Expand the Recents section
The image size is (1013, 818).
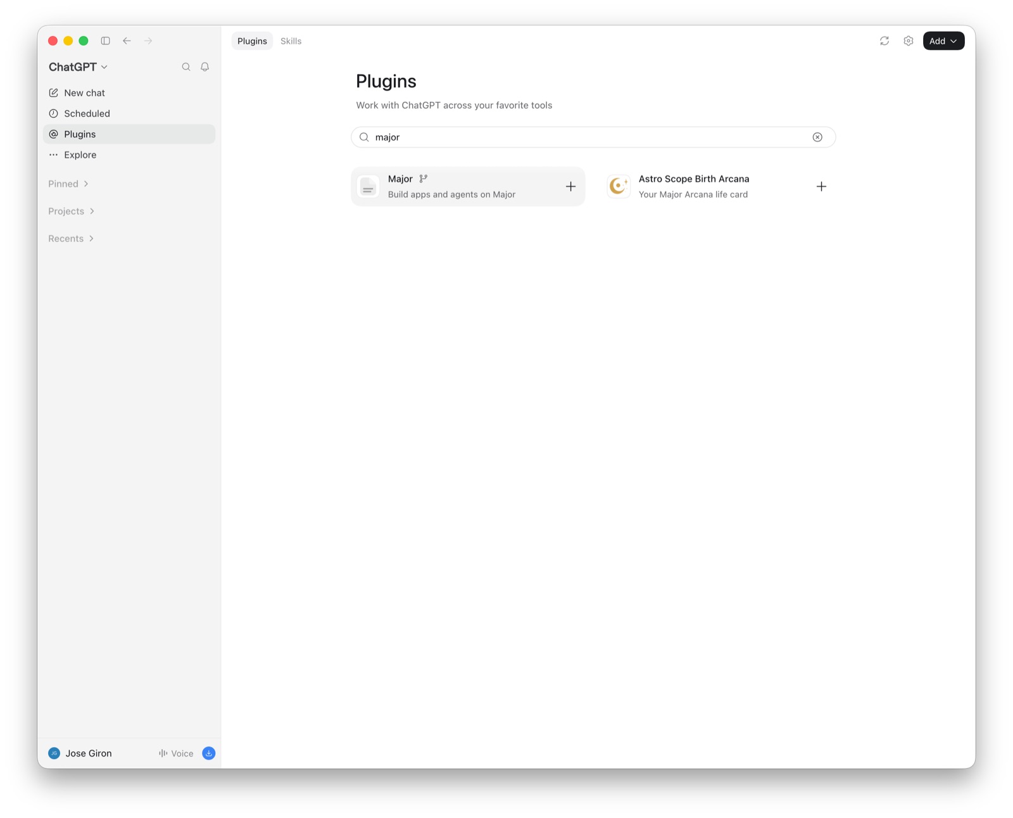[x=71, y=239]
